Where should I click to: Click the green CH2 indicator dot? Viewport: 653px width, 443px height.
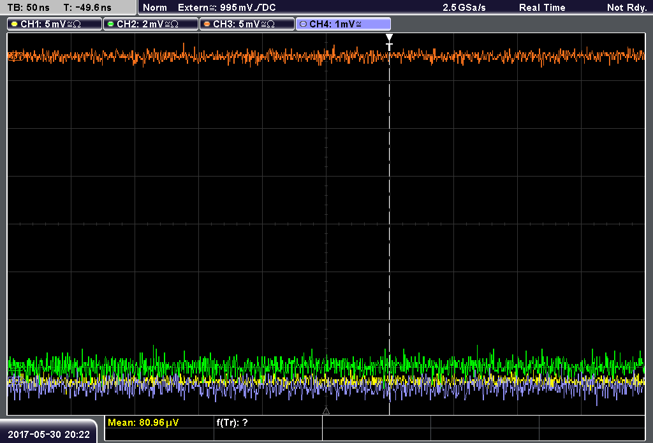point(110,24)
